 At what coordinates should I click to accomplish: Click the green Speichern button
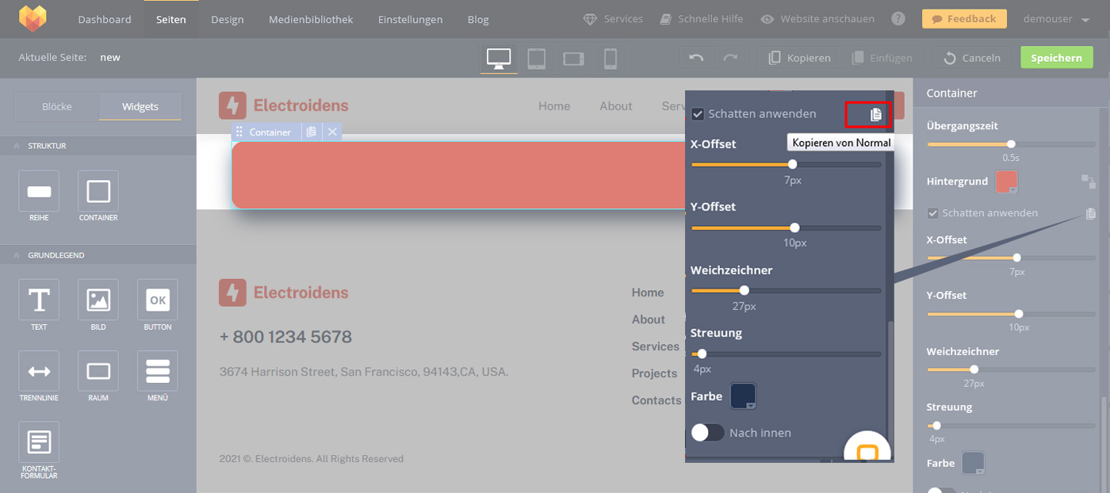(1055, 58)
